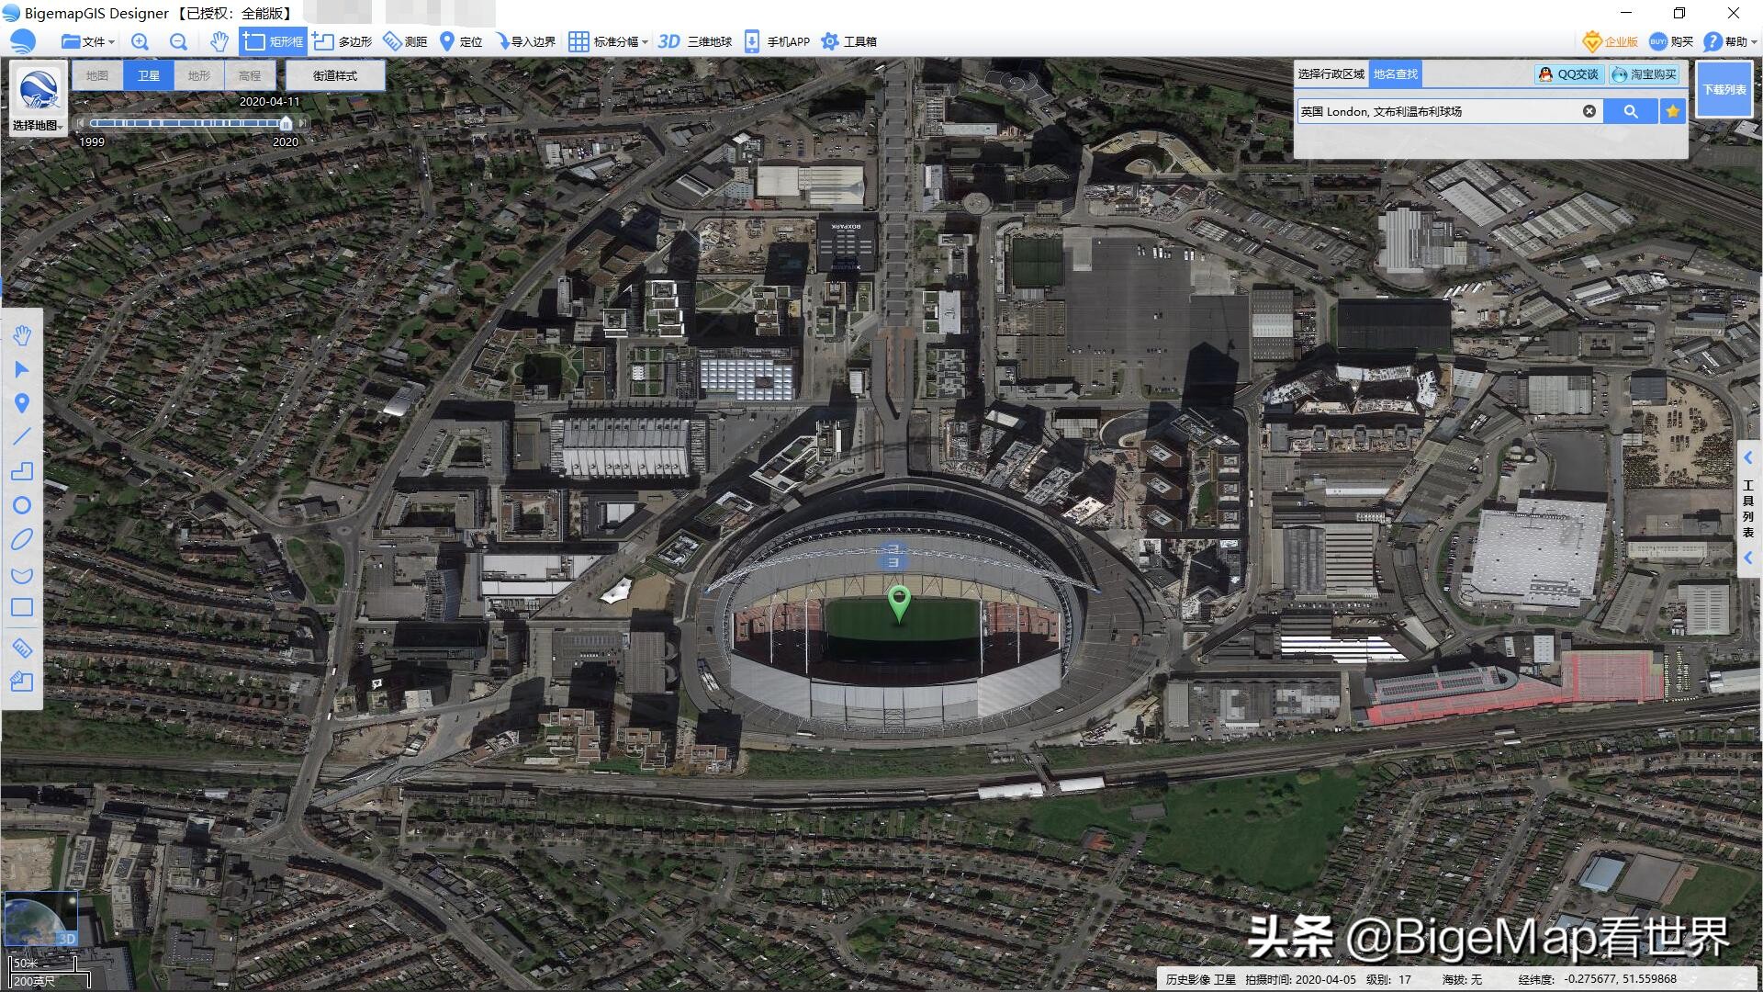1763x992 pixels.
Task: Click the star favorite icon beside search
Action: click(x=1672, y=111)
